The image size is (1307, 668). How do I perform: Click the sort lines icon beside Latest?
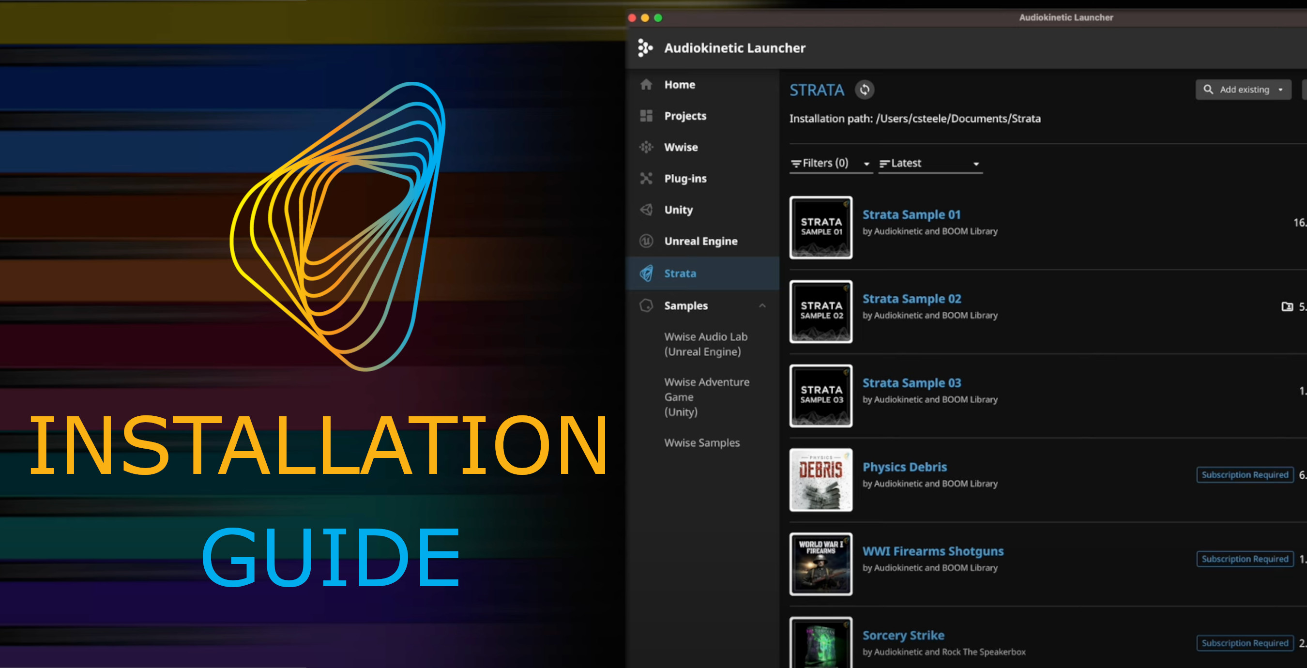click(x=884, y=163)
